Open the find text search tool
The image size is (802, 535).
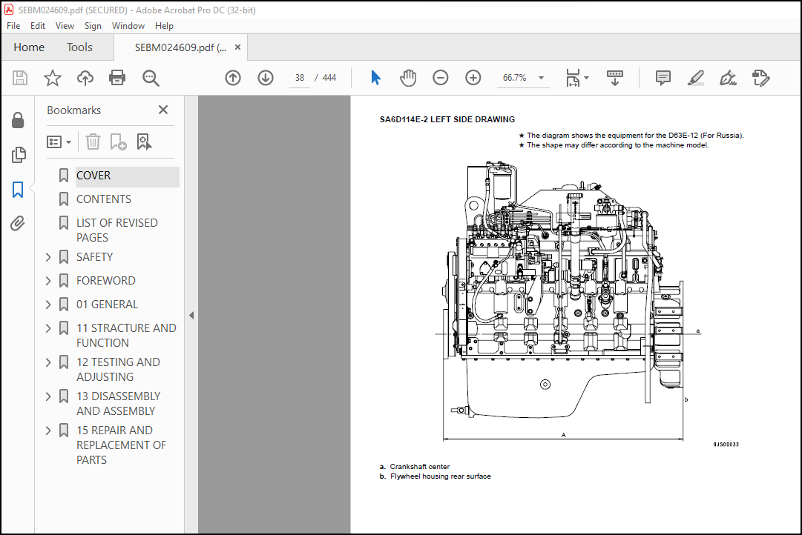tap(151, 78)
